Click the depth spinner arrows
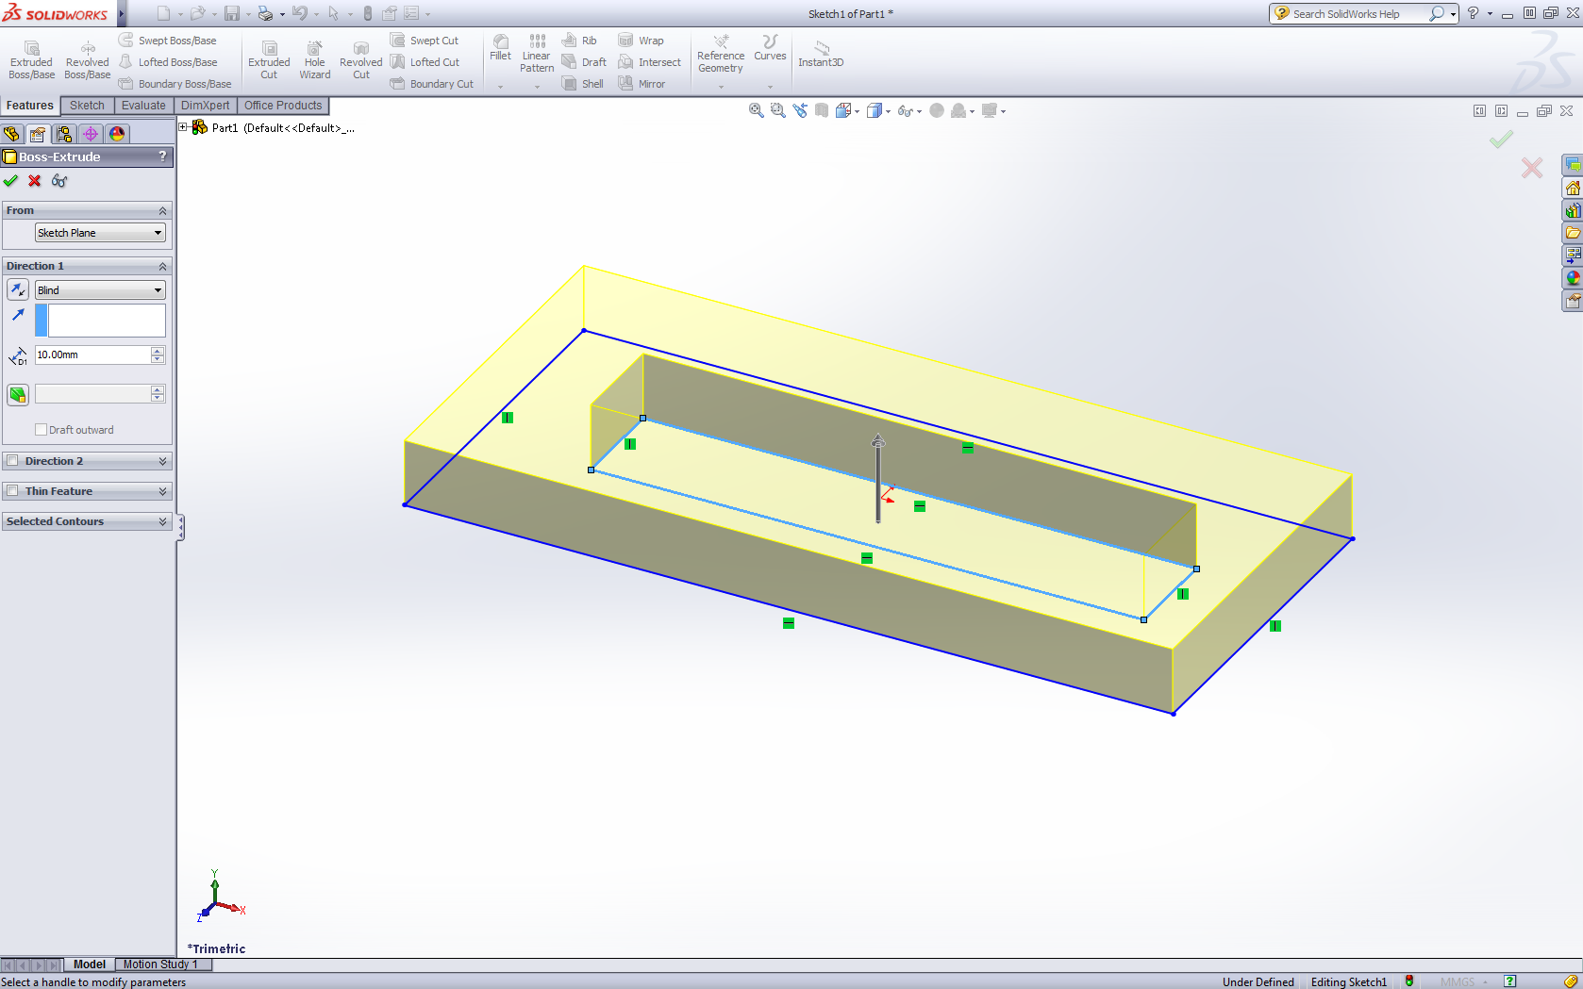This screenshot has width=1583, height=989. 158,354
